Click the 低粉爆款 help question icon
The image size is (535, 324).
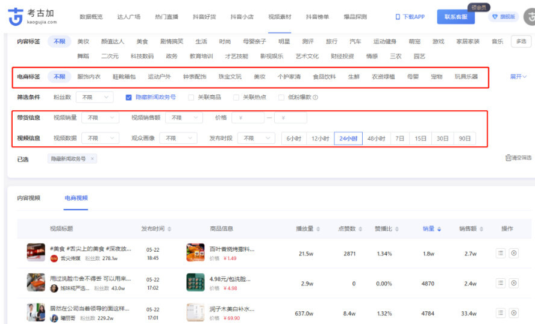click(315, 97)
